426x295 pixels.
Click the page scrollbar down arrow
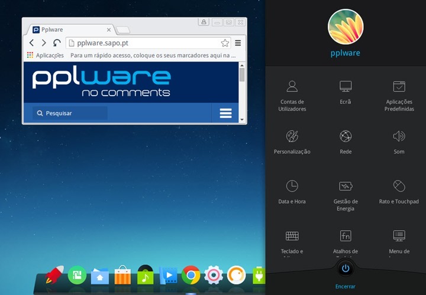pyautogui.click(x=242, y=119)
